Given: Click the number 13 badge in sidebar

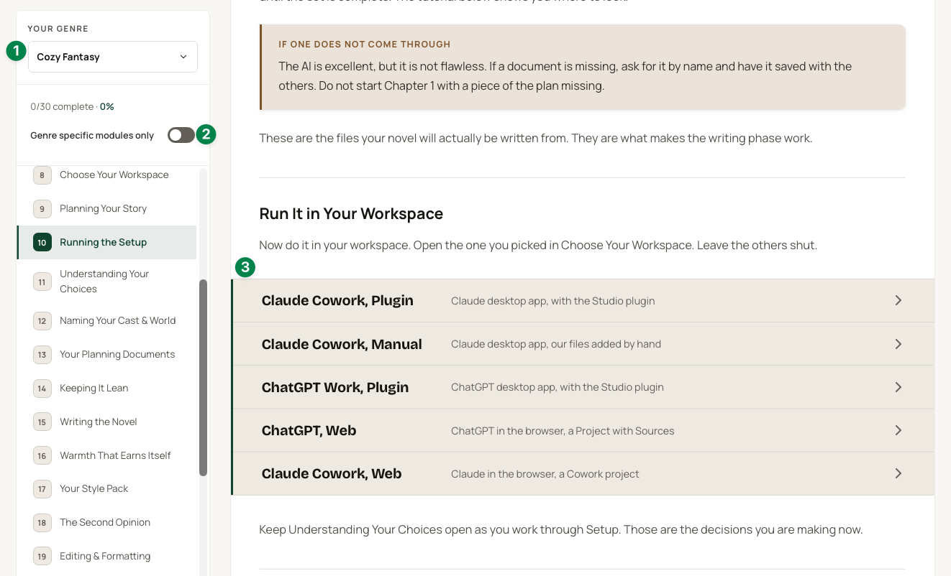Looking at the screenshot, I should (x=42, y=355).
